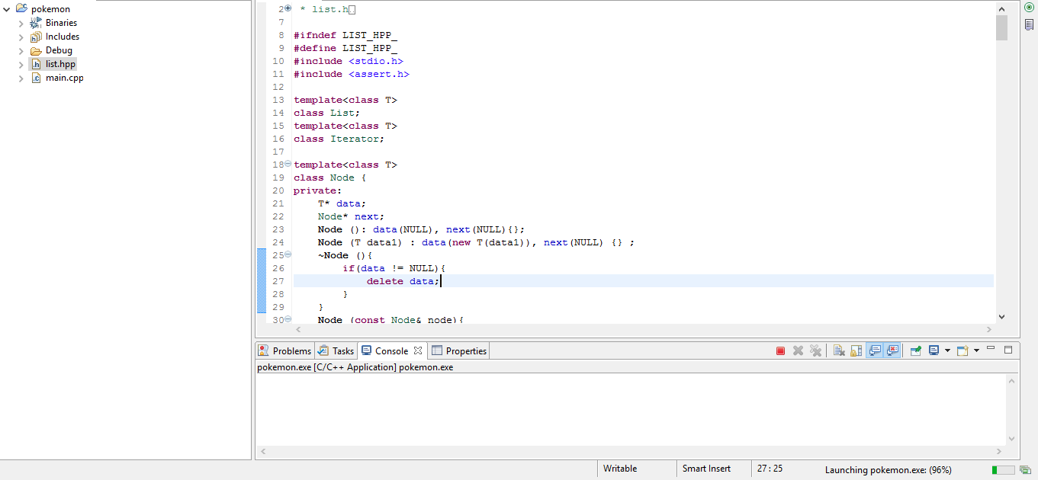The height and width of the screenshot is (480, 1038).
Task: Remove the launch using the single gray X
Action: (x=798, y=350)
